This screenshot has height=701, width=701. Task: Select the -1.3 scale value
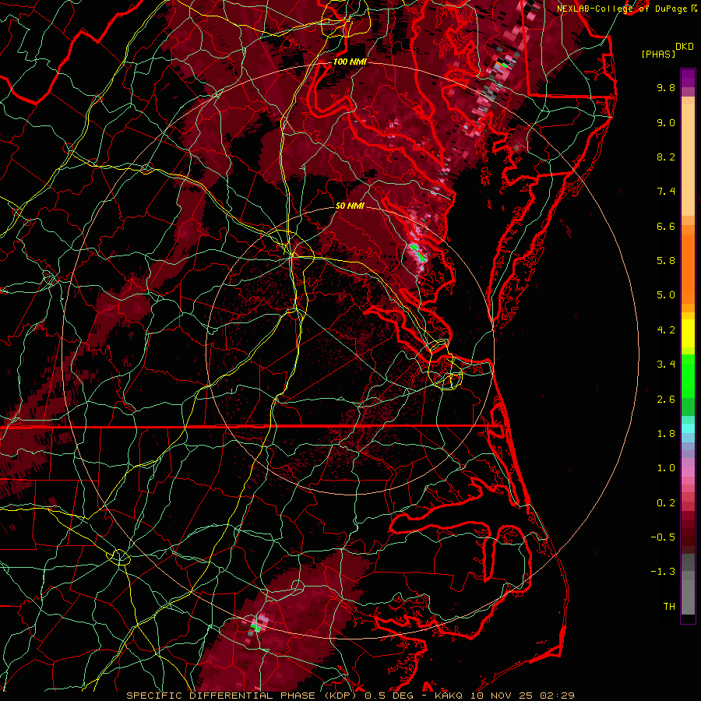coord(663,572)
